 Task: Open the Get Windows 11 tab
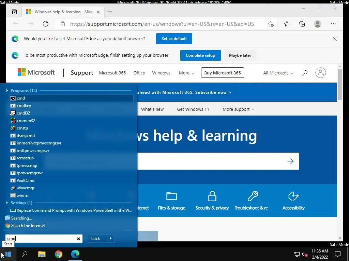tap(193, 109)
